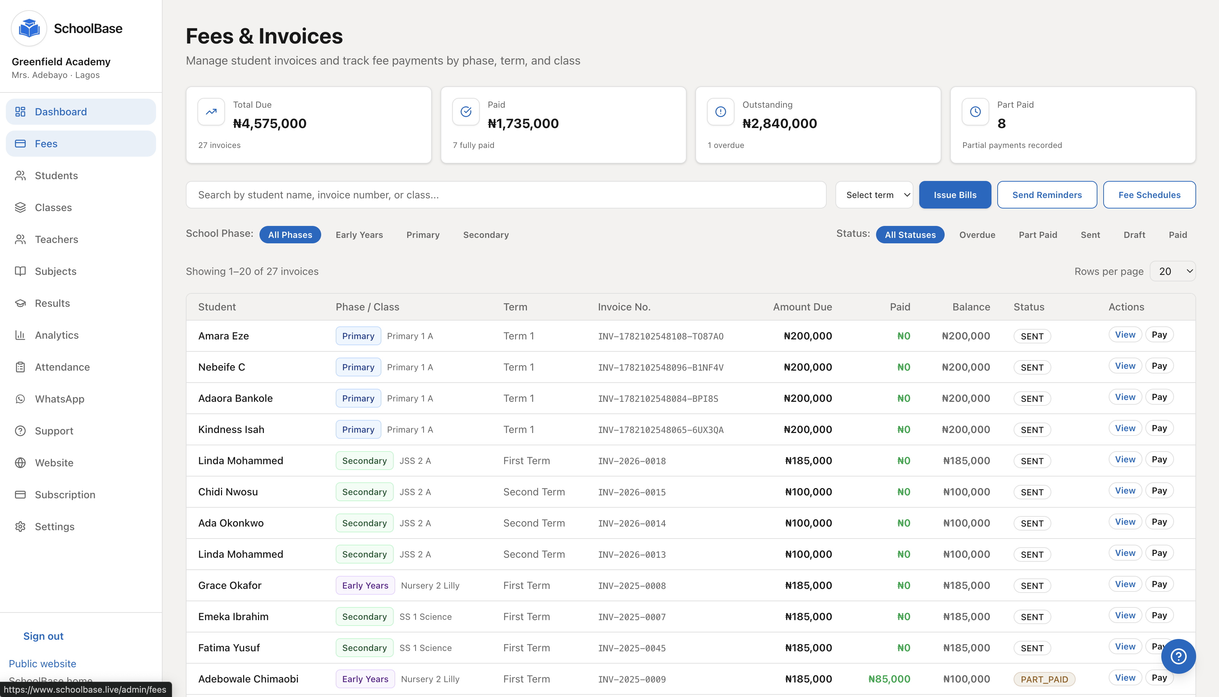View Fatima Yusuf's invoice

pyautogui.click(x=1125, y=646)
